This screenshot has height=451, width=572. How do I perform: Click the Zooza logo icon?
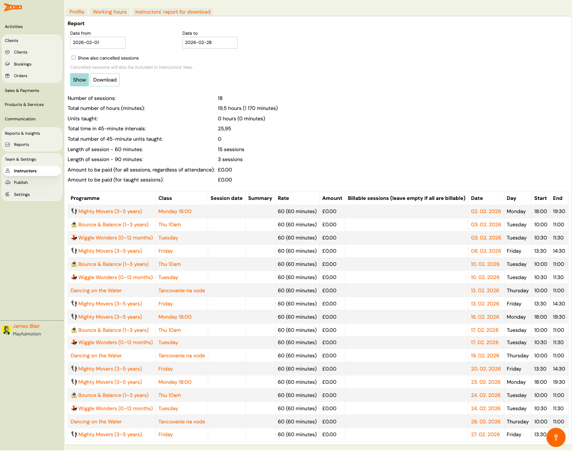click(x=13, y=7)
